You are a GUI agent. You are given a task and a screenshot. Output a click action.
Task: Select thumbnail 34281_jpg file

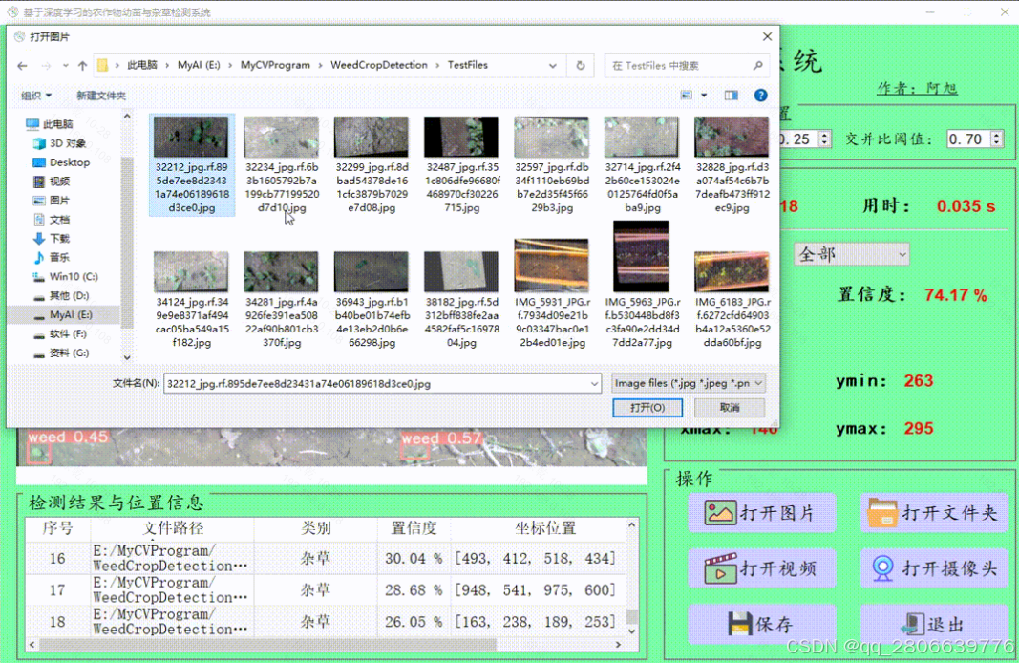click(x=282, y=299)
